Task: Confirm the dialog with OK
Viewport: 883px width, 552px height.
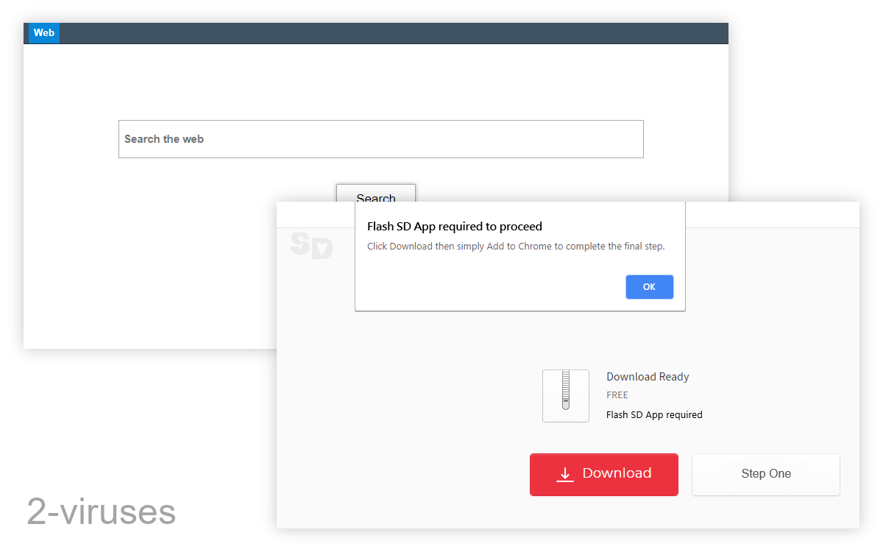Action: tap(649, 287)
